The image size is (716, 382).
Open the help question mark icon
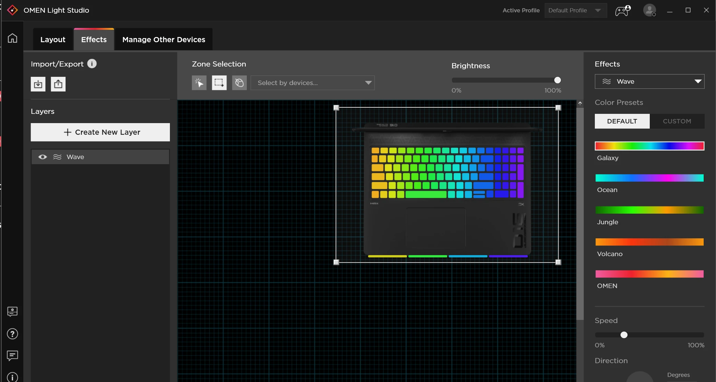tap(12, 334)
